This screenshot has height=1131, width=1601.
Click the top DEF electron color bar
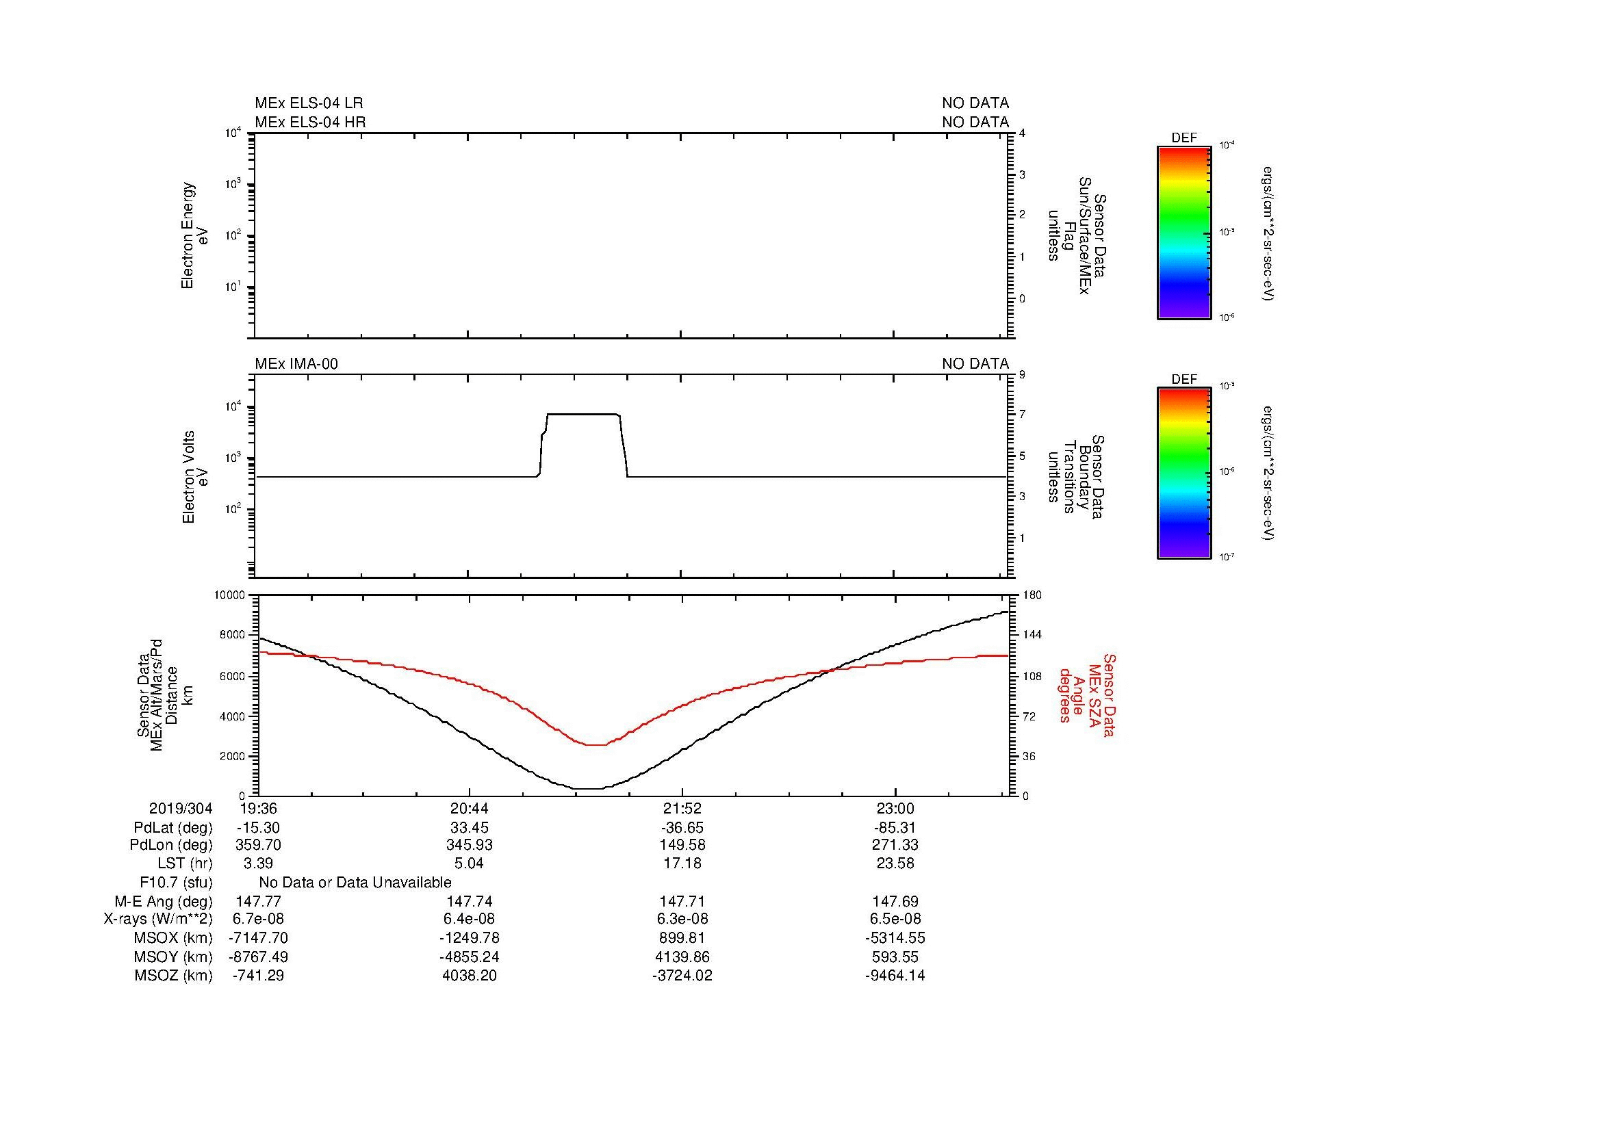(1184, 233)
